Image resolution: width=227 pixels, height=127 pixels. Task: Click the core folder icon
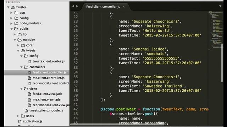pyautogui.click(x=23, y=46)
